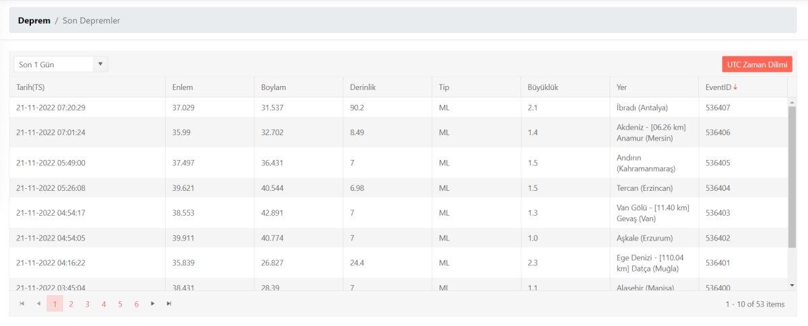Go to first page of results
This screenshot has width=808, height=326.
pos(22,304)
